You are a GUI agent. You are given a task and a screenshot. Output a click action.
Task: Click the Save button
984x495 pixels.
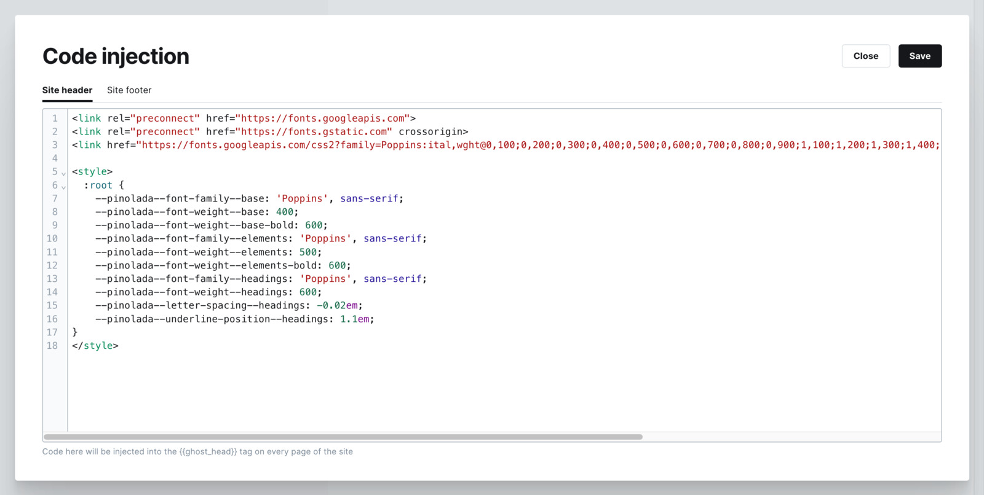(919, 56)
